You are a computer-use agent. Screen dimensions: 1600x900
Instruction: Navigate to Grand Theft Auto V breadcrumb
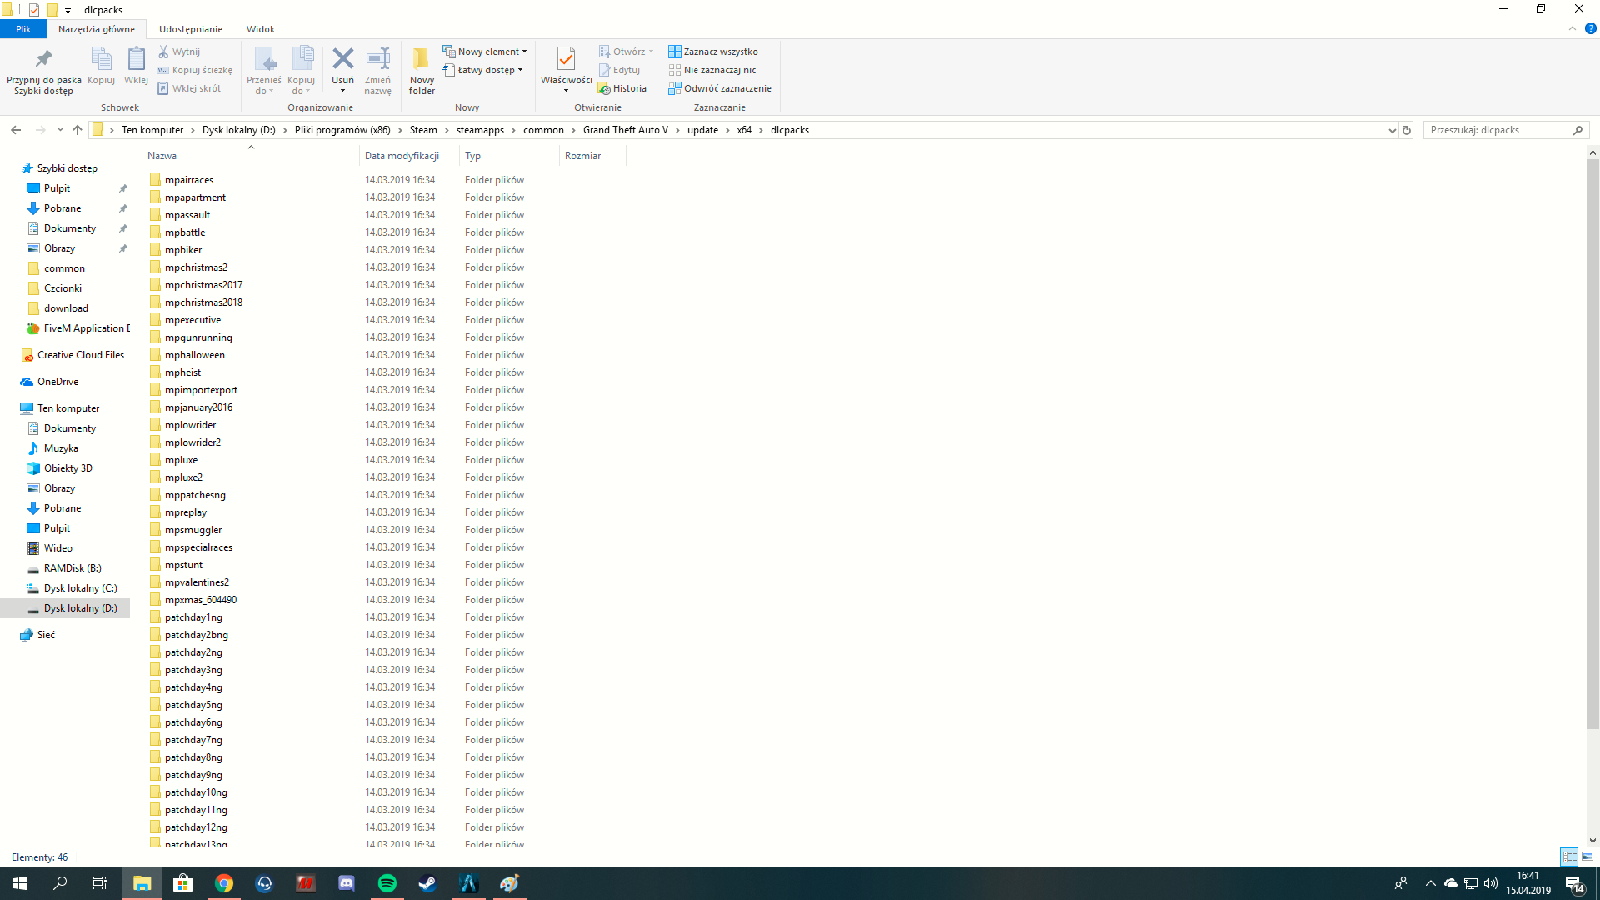point(627,130)
